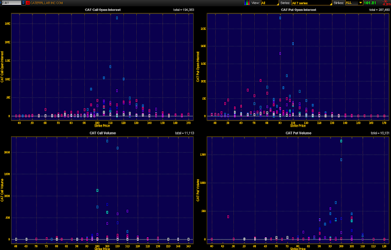
Task: Click the highest blue marker in Put Open Interest
Action: (x=280, y=18)
